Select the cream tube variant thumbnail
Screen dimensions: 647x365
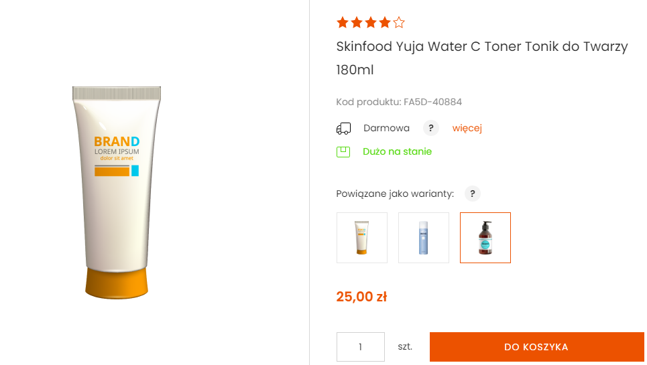pos(362,238)
